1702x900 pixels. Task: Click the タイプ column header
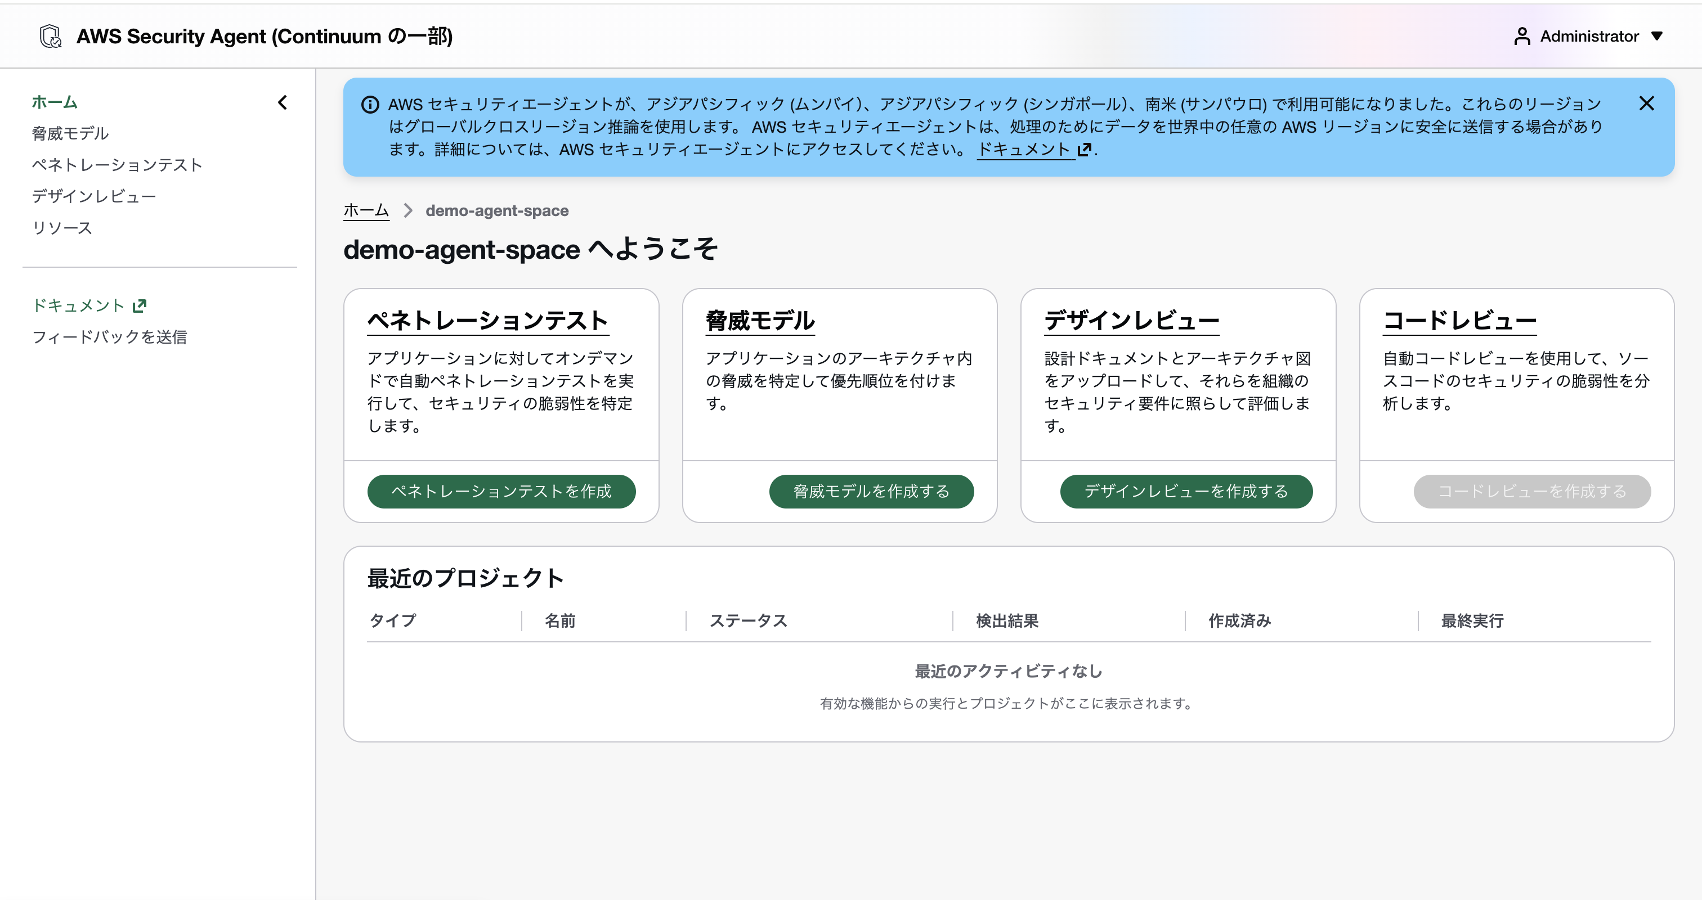tap(393, 620)
